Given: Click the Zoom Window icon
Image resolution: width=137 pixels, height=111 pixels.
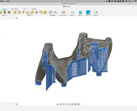Looking at the screenshot, I should pos(66,104).
